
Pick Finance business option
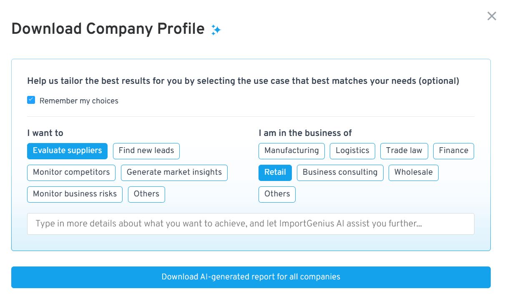[453, 151]
